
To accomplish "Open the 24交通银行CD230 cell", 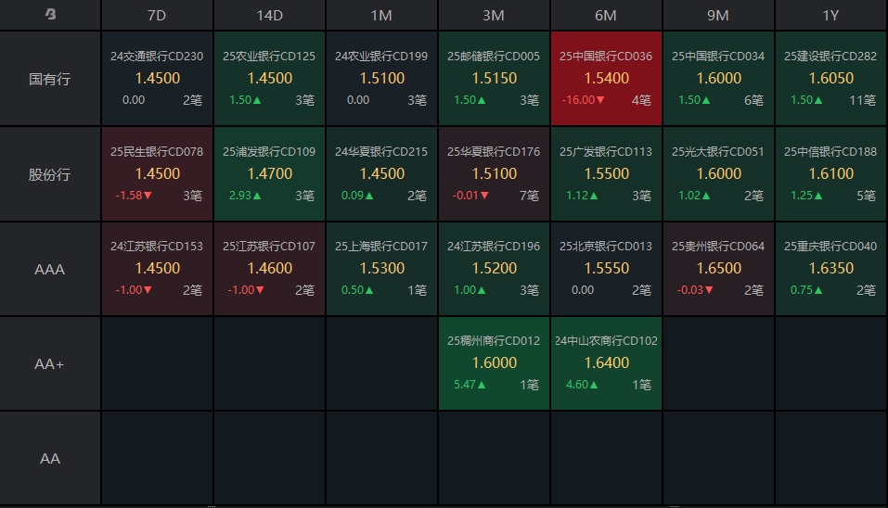I will [x=157, y=78].
